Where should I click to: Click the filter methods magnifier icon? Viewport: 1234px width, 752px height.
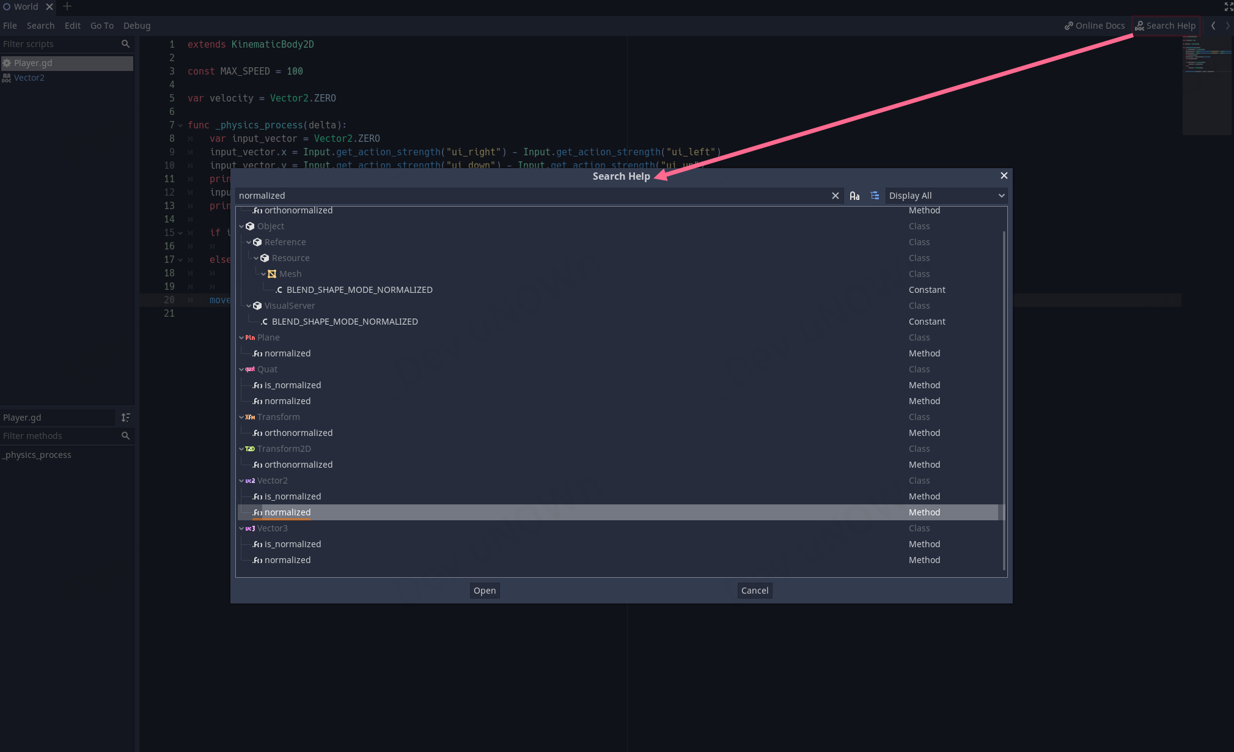[125, 436]
